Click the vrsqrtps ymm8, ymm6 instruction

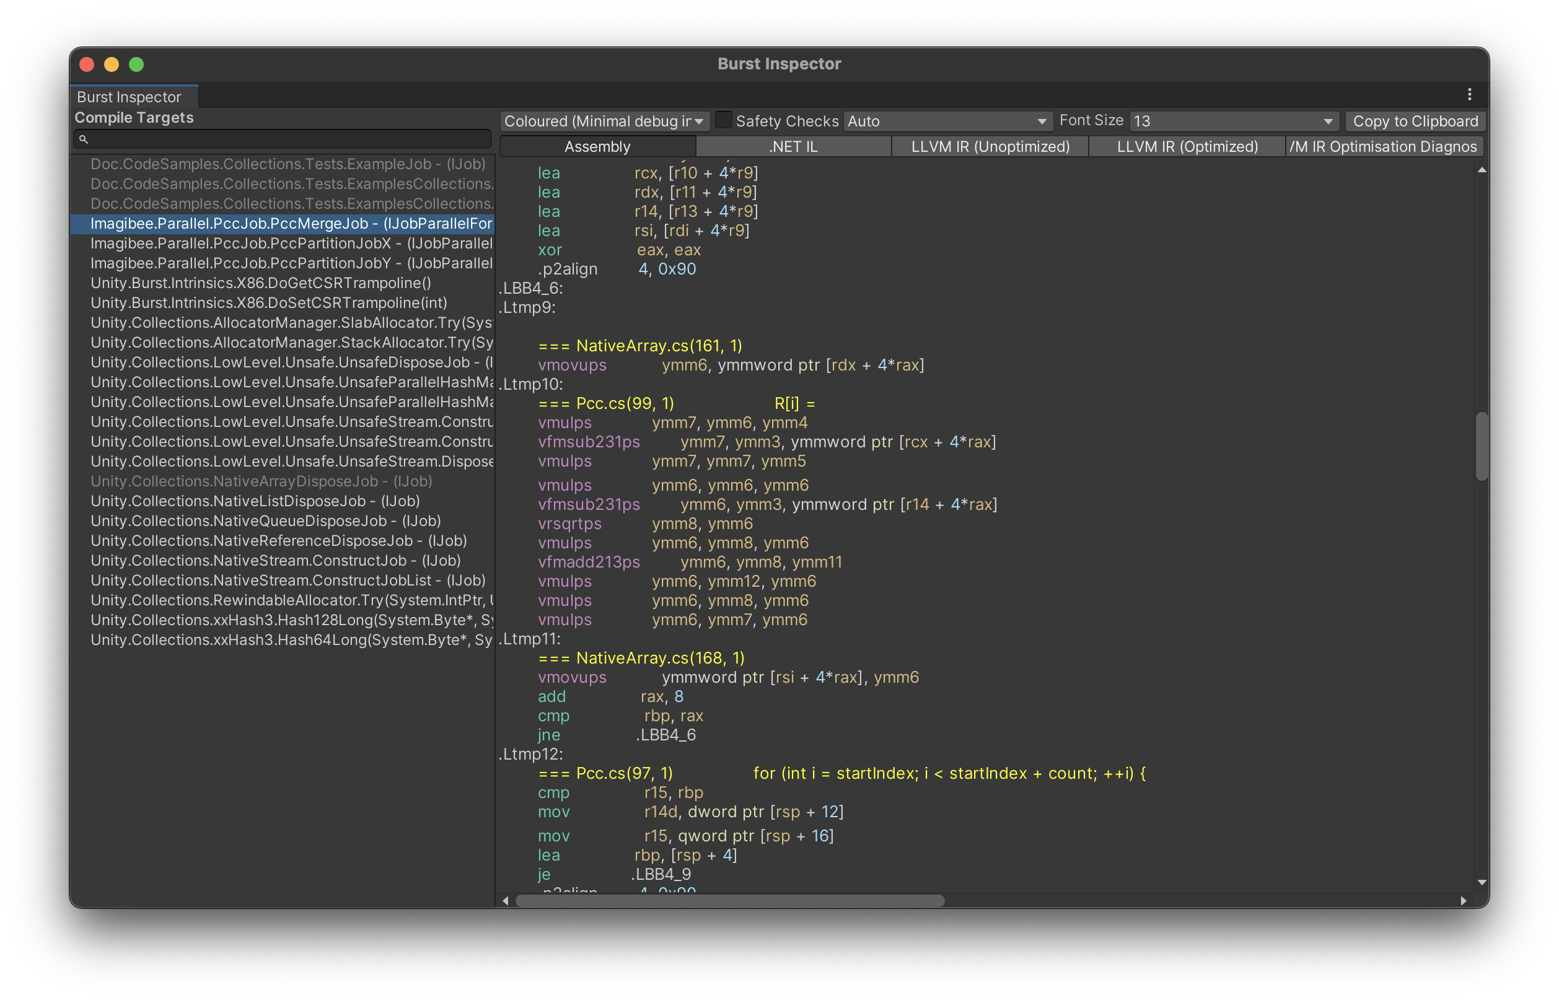click(x=646, y=524)
